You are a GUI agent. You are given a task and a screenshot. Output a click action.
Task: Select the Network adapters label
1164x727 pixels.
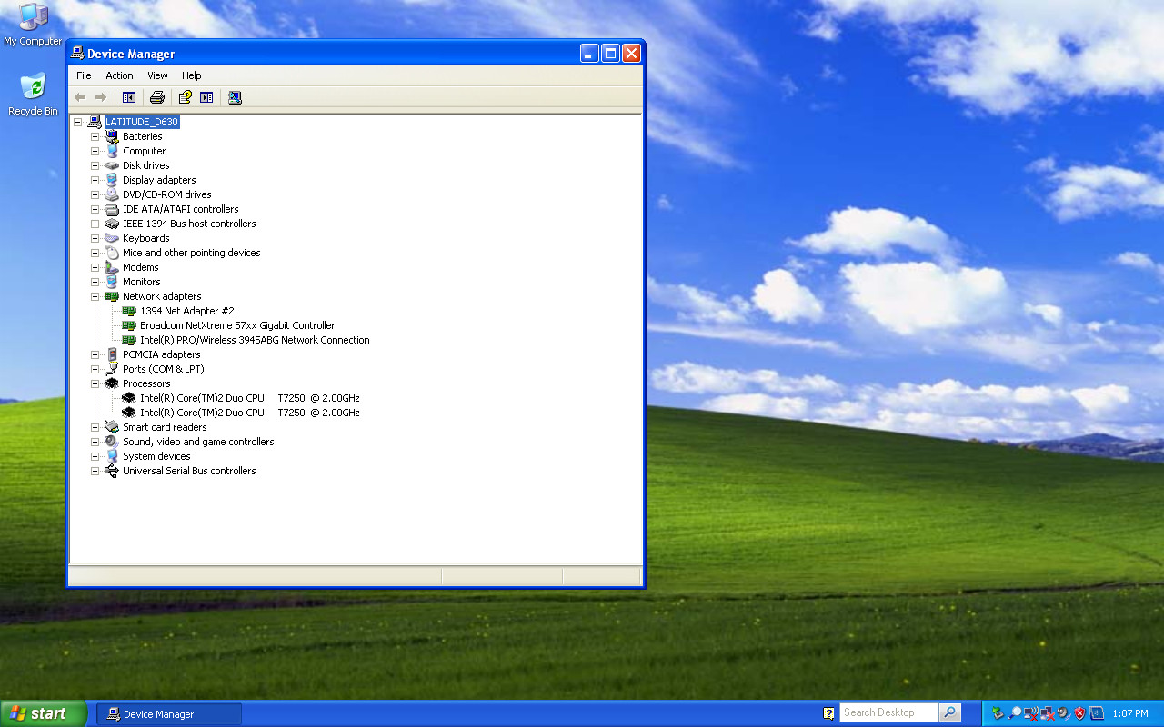(x=162, y=296)
